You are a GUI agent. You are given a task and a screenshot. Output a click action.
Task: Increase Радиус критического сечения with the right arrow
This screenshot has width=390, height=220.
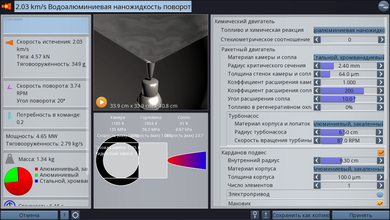click(381, 66)
